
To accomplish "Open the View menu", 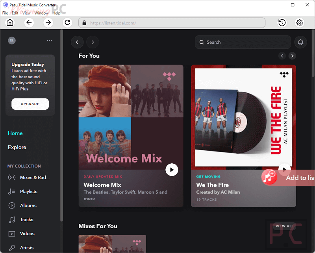I will point(26,13).
